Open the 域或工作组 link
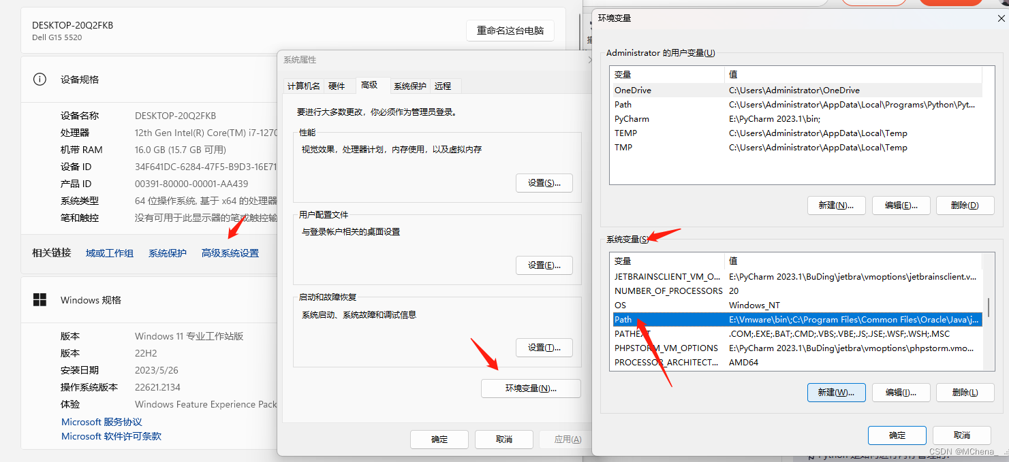Screen dimensions: 1009x462 [110, 253]
